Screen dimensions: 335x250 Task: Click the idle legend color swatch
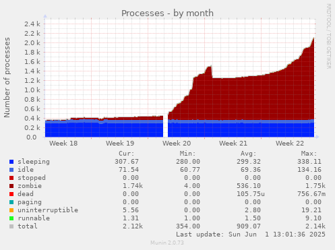(11, 170)
